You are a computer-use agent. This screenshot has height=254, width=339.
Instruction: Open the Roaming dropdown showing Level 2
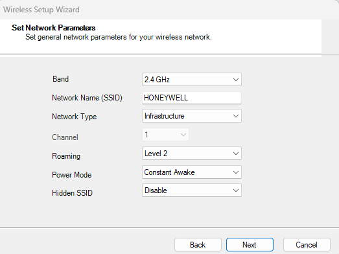192,154
